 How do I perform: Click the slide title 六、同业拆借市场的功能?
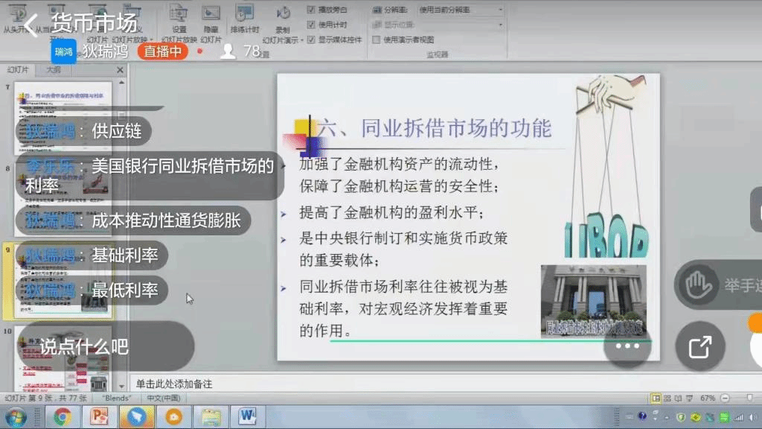[435, 128]
